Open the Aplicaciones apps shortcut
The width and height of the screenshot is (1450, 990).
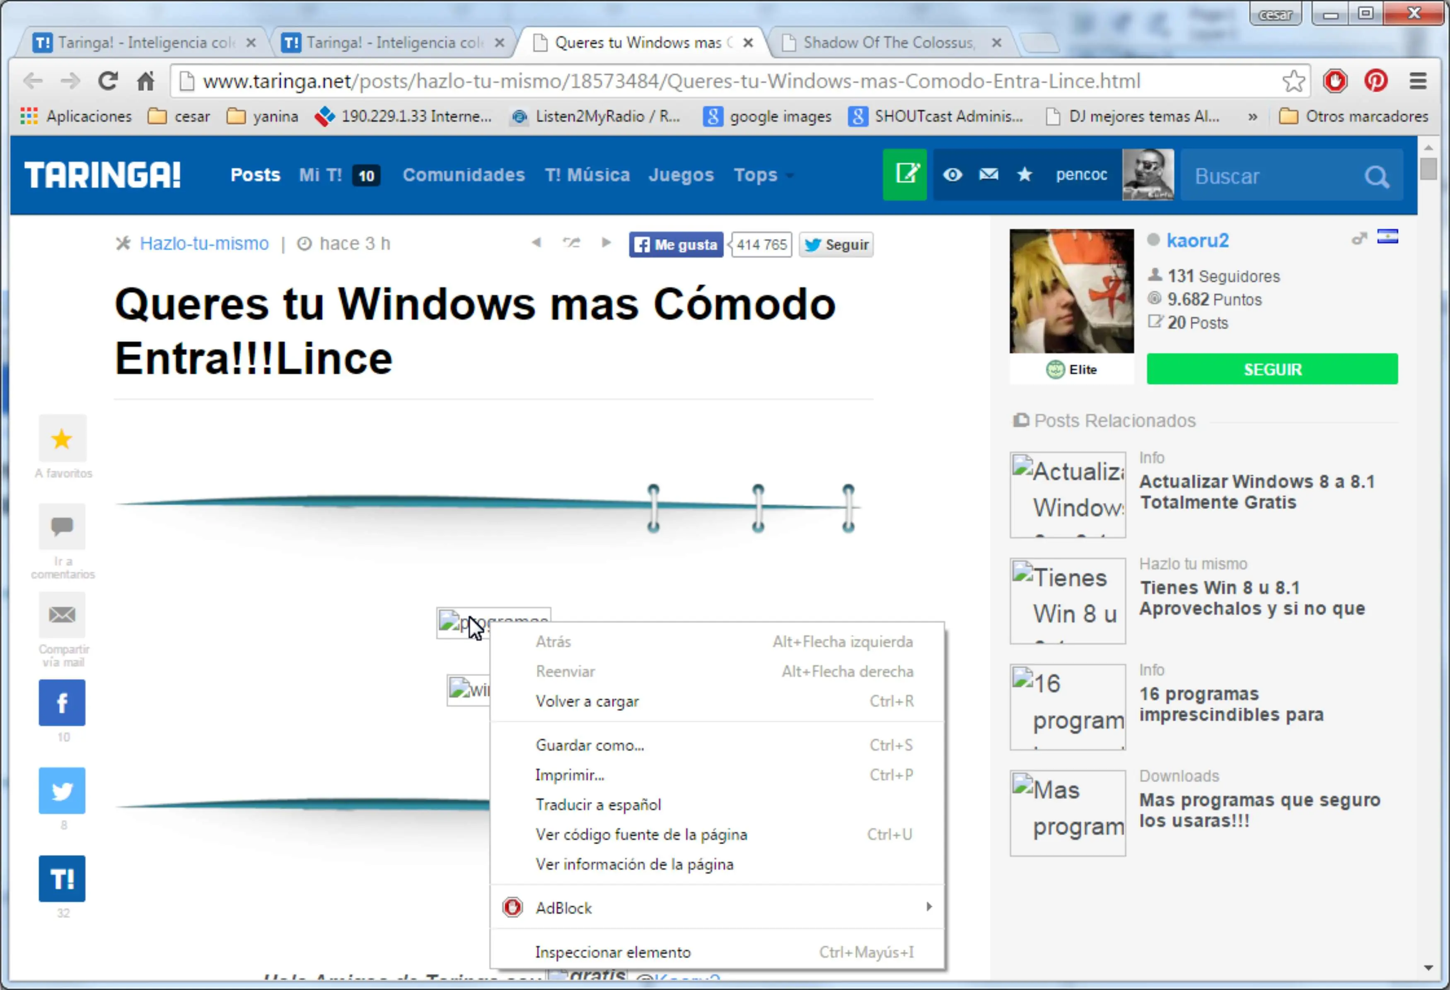coord(75,116)
